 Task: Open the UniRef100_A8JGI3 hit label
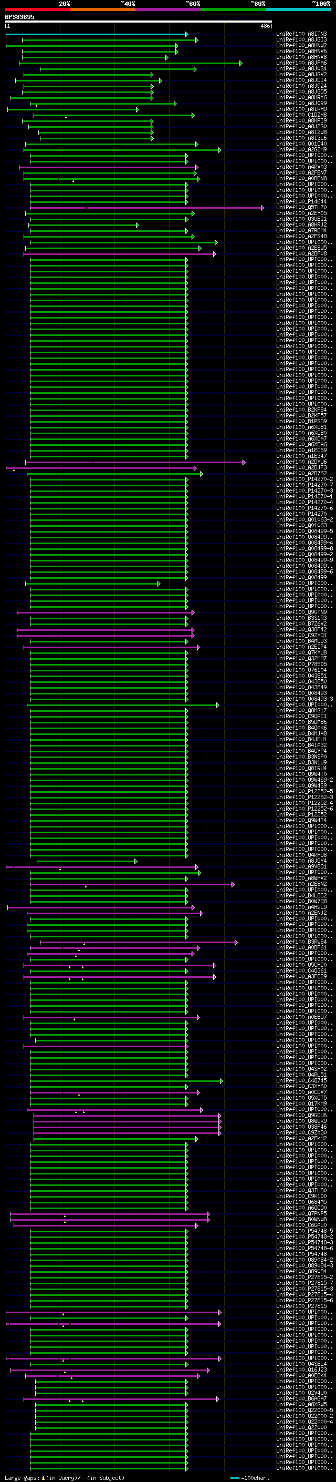(301, 40)
